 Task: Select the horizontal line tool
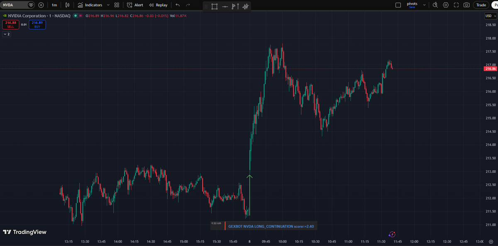[225, 7]
